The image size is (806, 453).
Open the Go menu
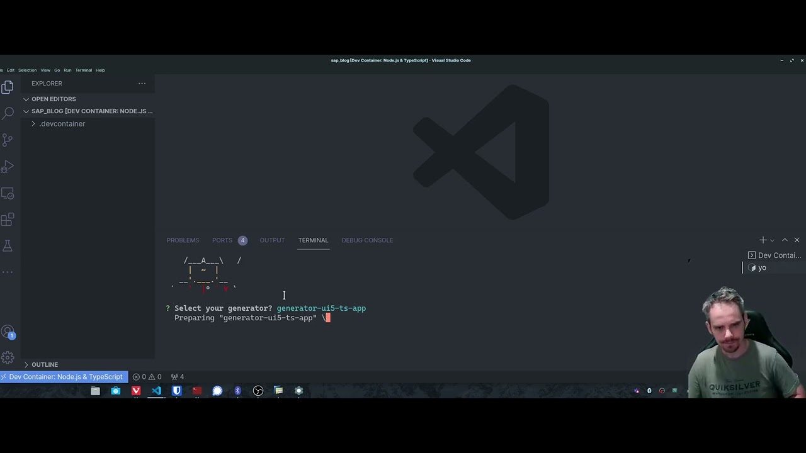[57, 70]
